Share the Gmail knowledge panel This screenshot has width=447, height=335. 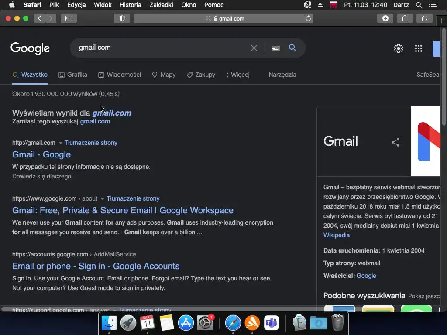(395, 142)
